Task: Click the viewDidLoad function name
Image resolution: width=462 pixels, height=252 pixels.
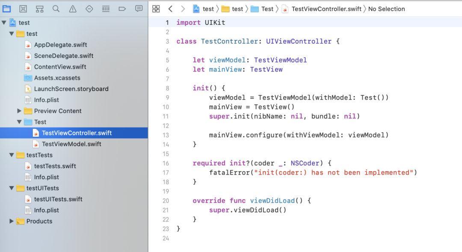Action: point(272,201)
